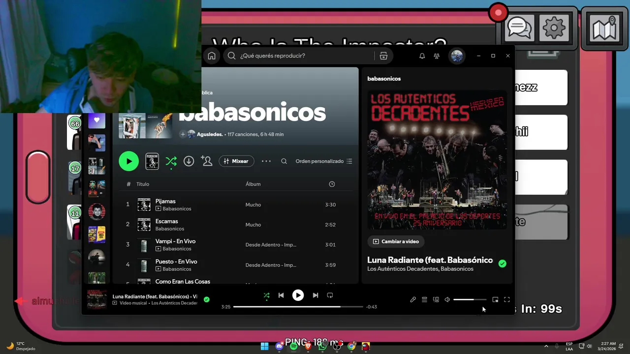Expand hidden system tray icons chevron
The width and height of the screenshot is (630, 354).
[x=546, y=346]
